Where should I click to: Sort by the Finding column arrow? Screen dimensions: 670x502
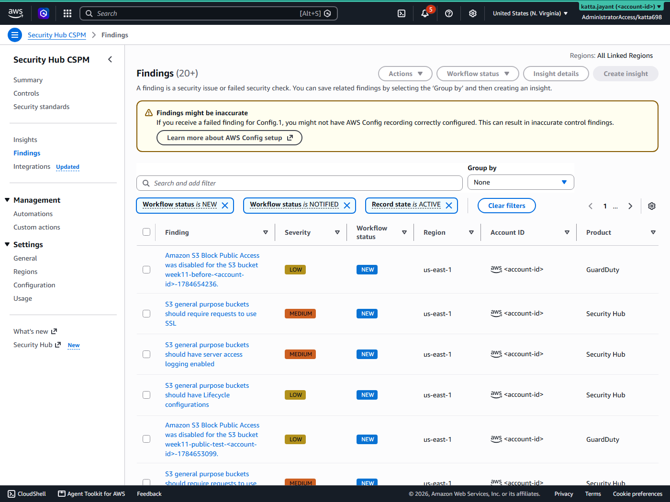[266, 232]
